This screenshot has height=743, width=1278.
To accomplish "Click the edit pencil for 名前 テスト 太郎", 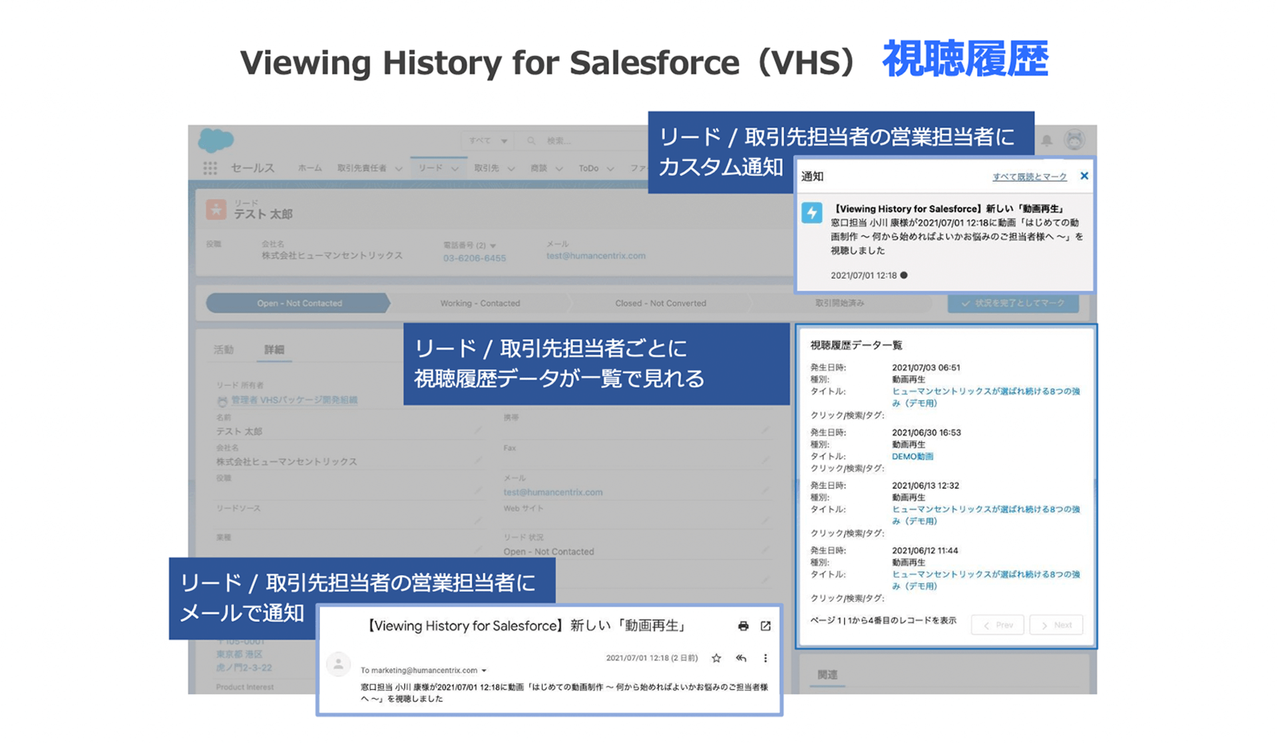I will point(478,431).
